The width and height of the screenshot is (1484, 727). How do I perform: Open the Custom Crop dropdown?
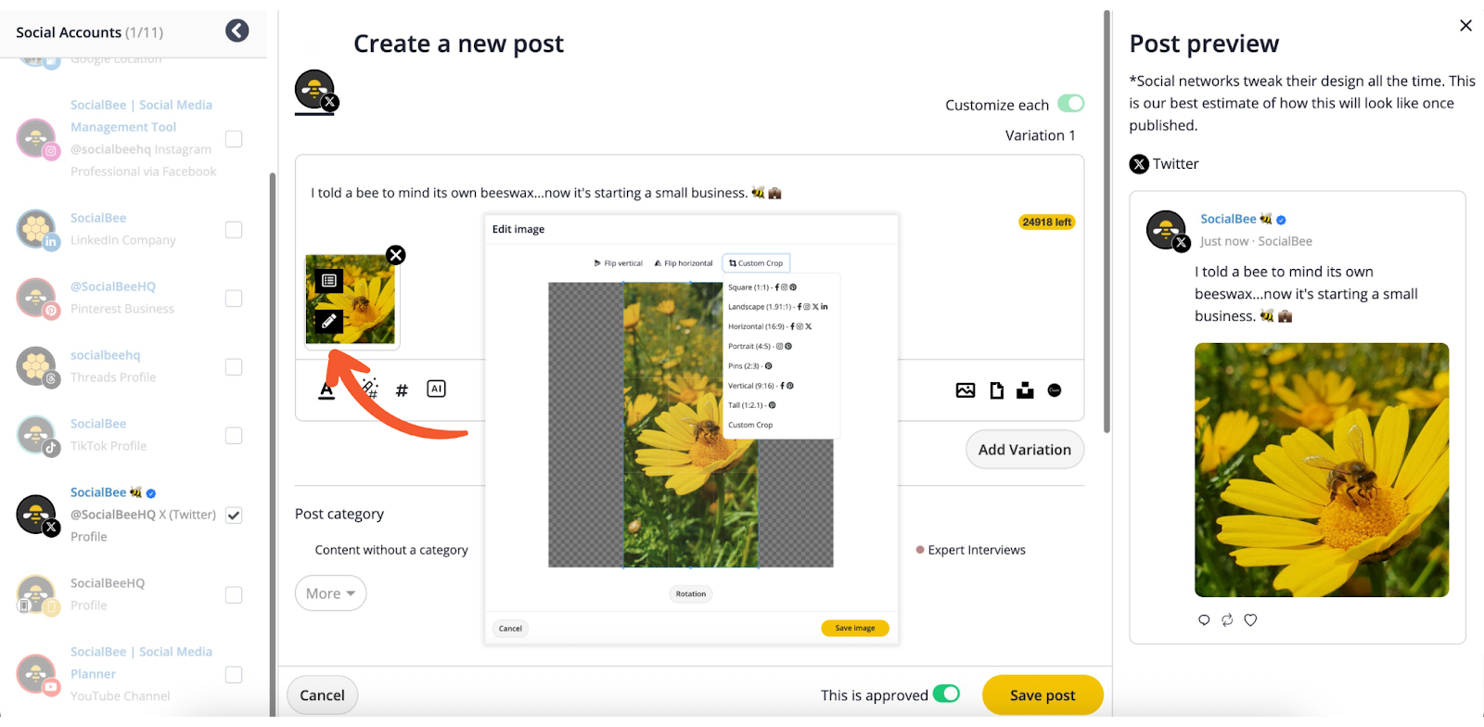pyautogui.click(x=756, y=263)
